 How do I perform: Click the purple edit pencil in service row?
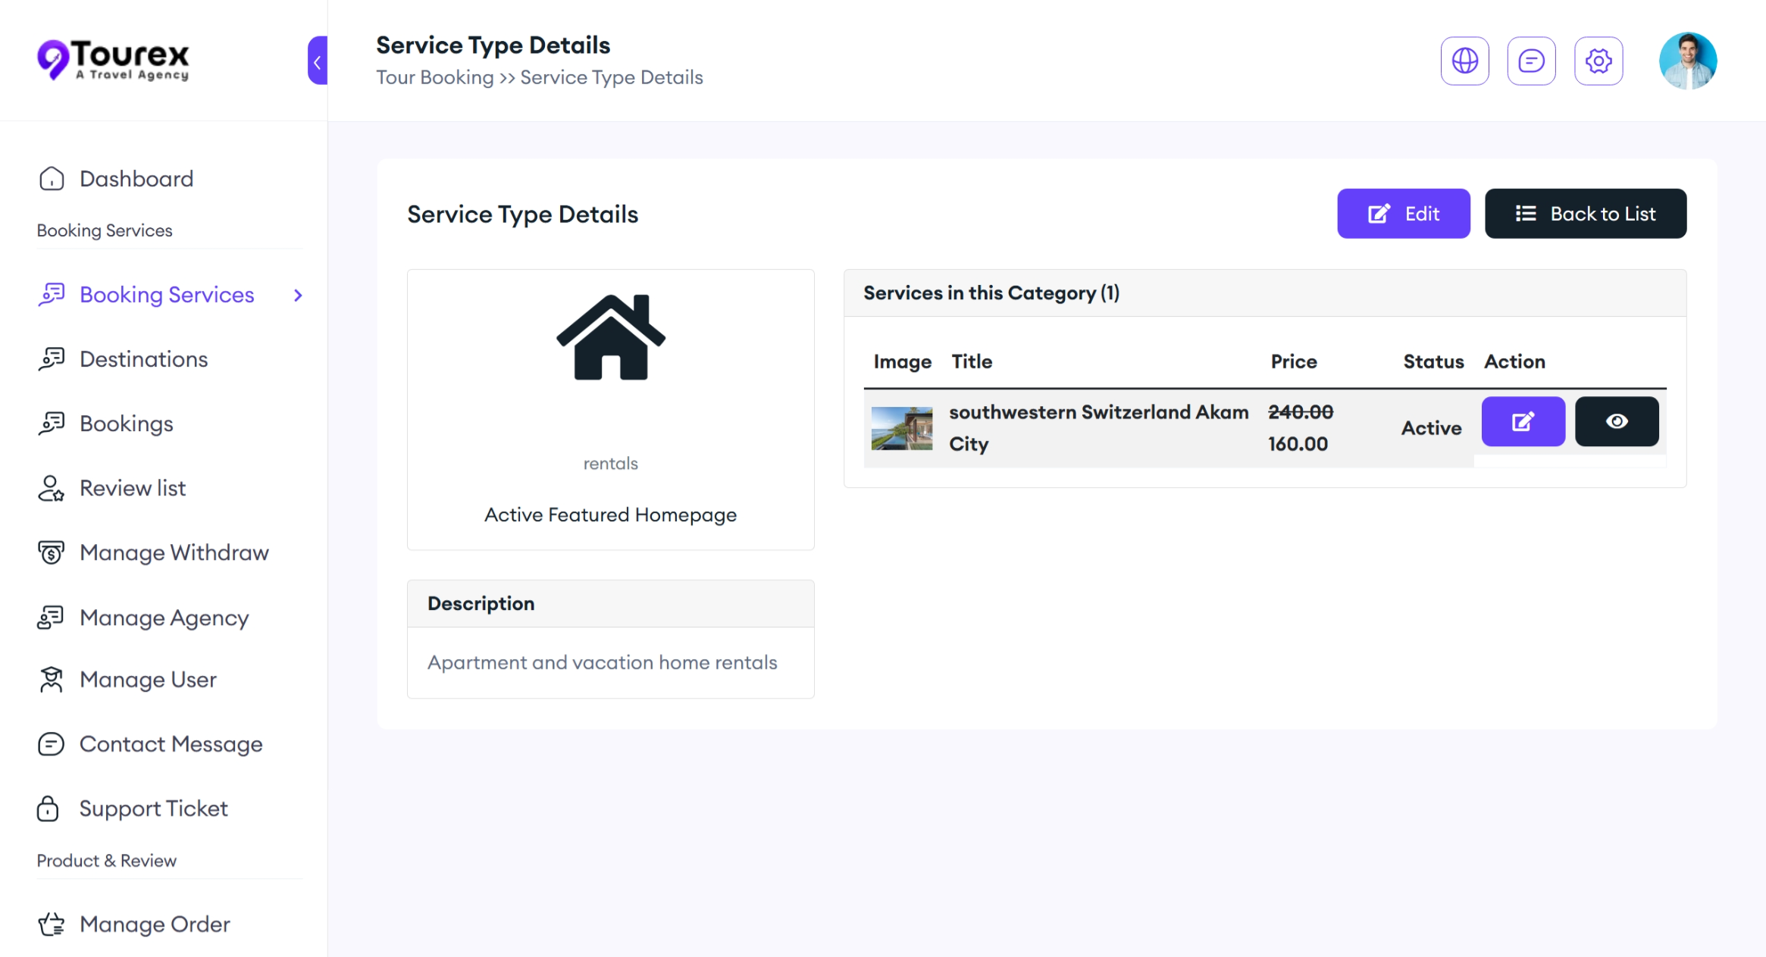point(1523,421)
